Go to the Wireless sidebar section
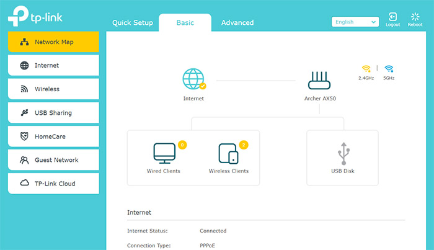Screen dimensions: 434x250 coord(53,89)
